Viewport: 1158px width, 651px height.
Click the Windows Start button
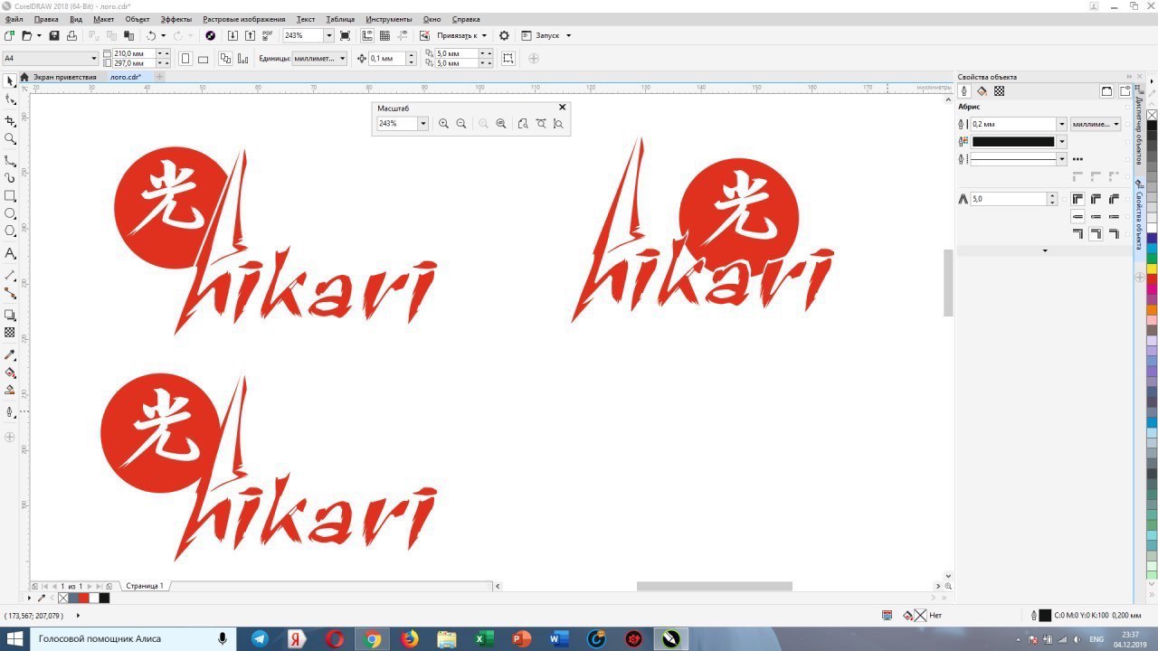pyautogui.click(x=14, y=639)
